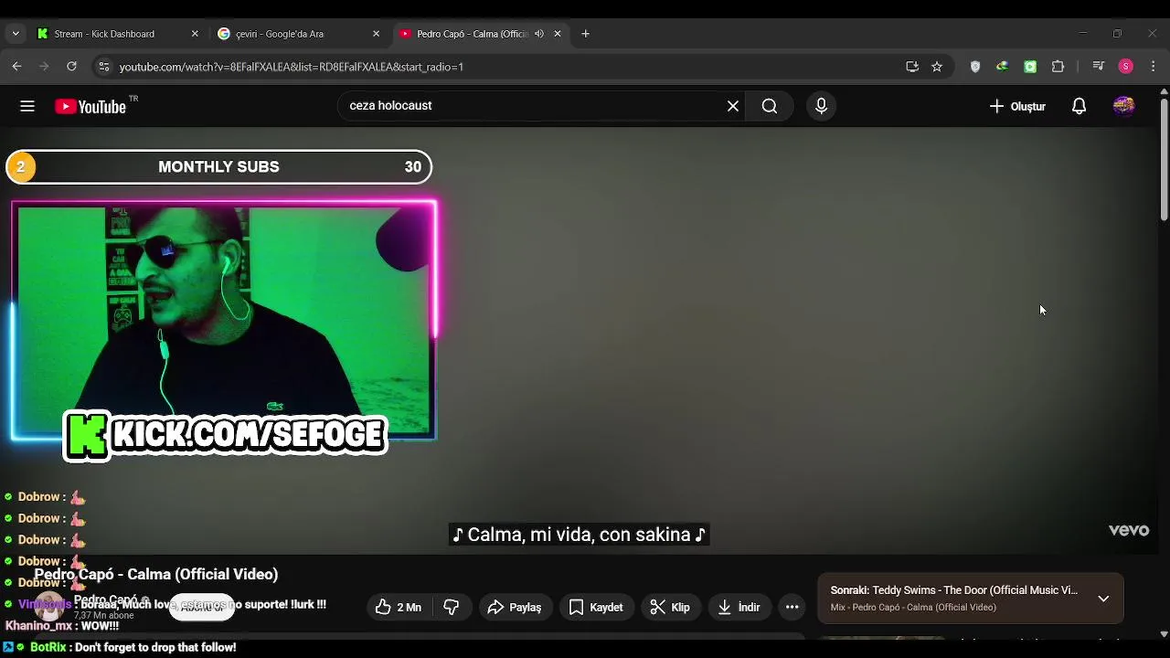This screenshot has width=1170, height=658.
Task: Open a new browser tab
Action: pos(585,34)
